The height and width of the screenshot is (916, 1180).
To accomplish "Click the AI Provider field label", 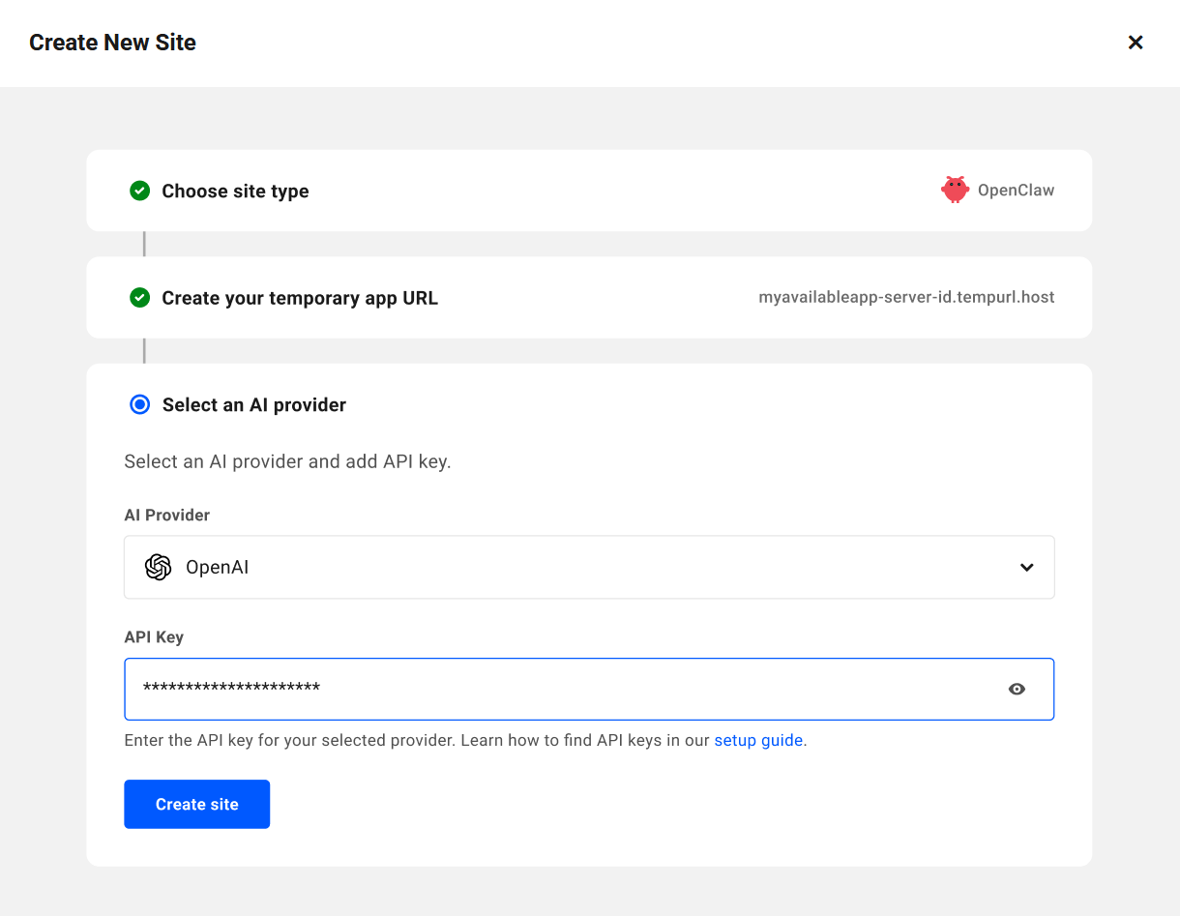I will pos(167,515).
